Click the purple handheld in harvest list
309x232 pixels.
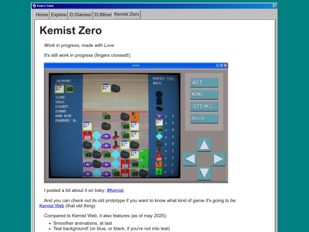click(x=159, y=116)
